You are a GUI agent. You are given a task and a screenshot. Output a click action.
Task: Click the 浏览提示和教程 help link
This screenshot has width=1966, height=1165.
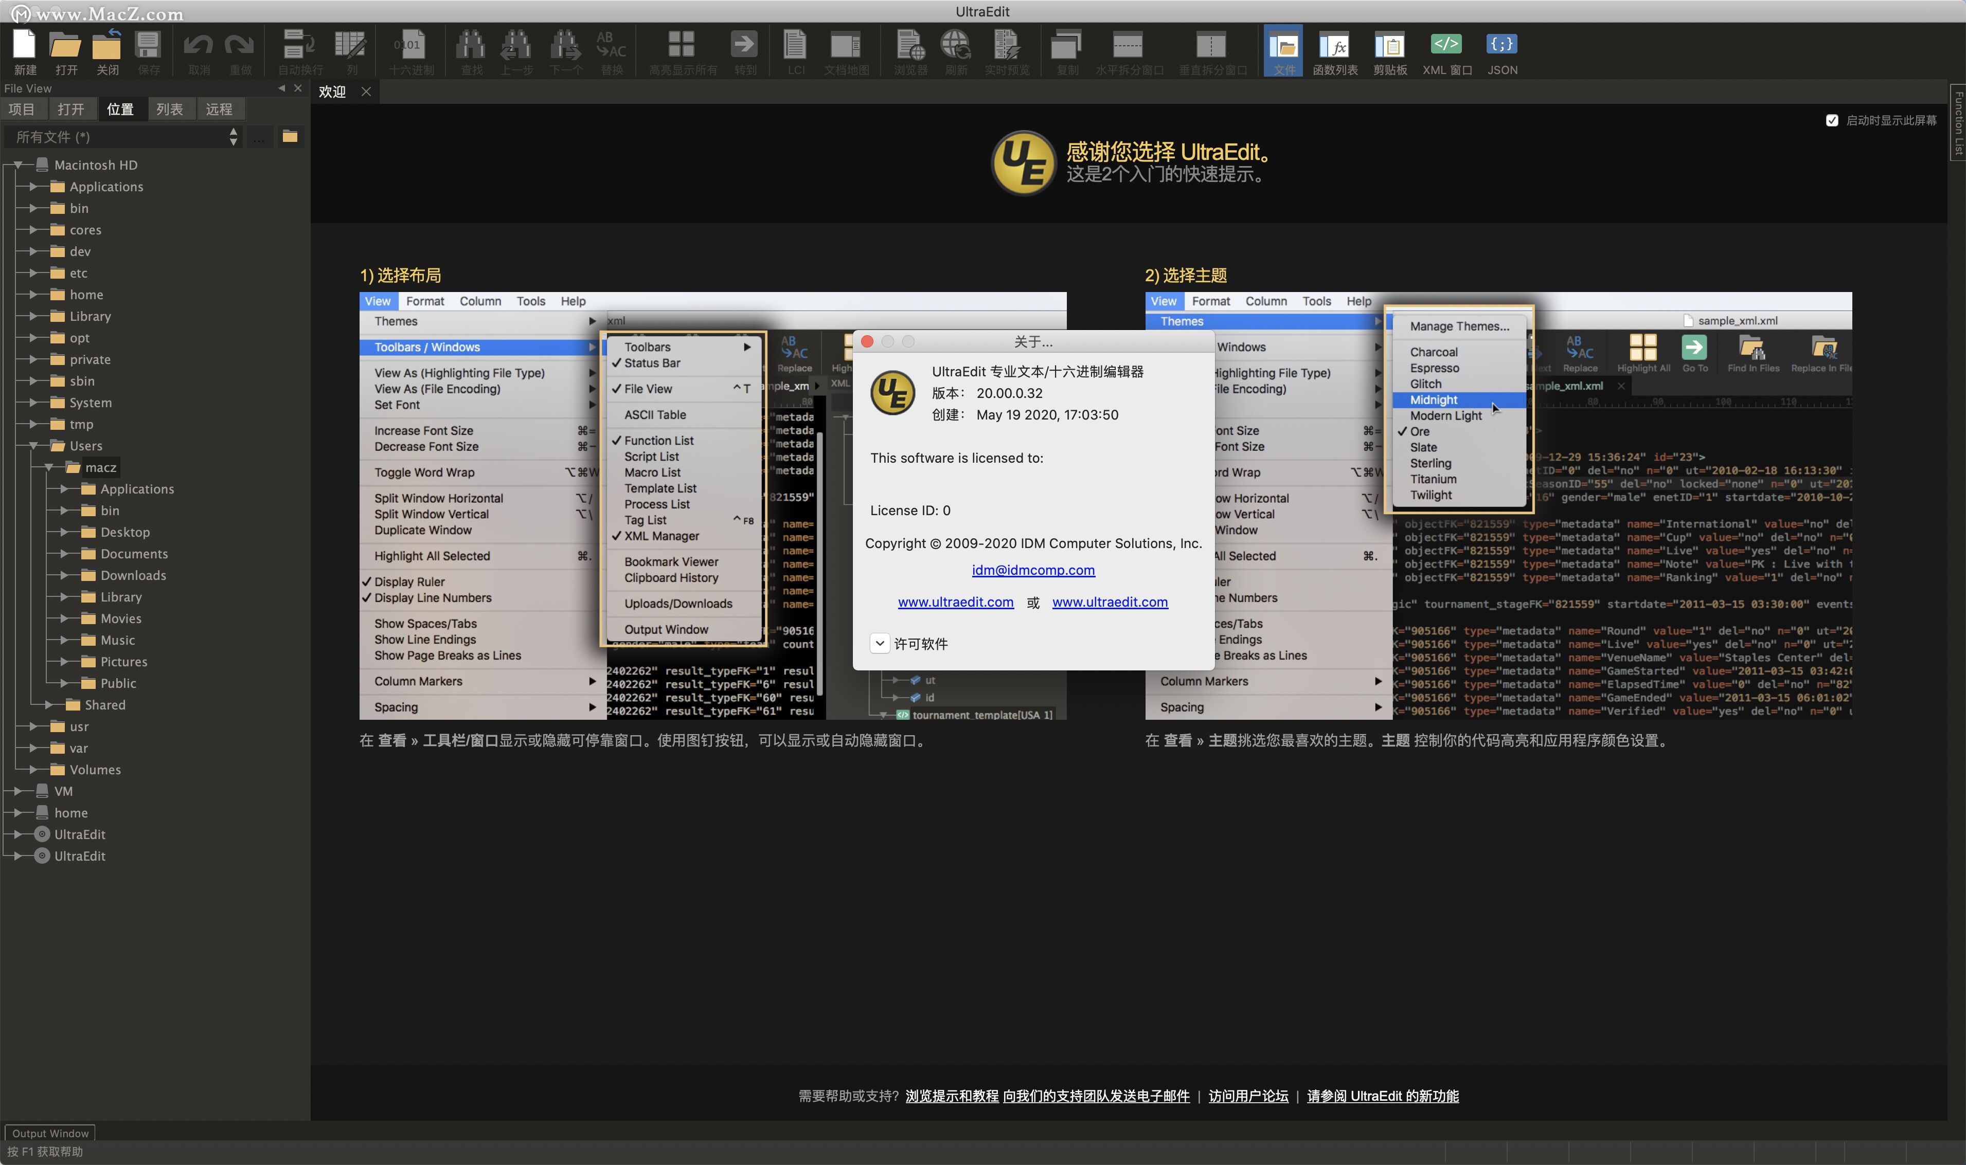951,1096
